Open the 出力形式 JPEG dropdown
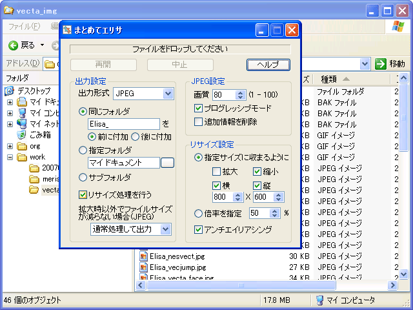 click(x=168, y=94)
